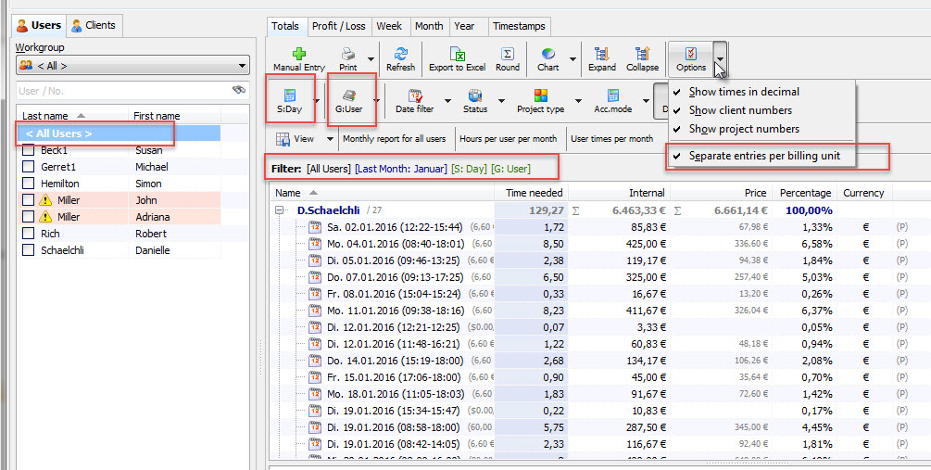Open the Date filter dropdown arrow
931x470 pixels.
point(447,100)
